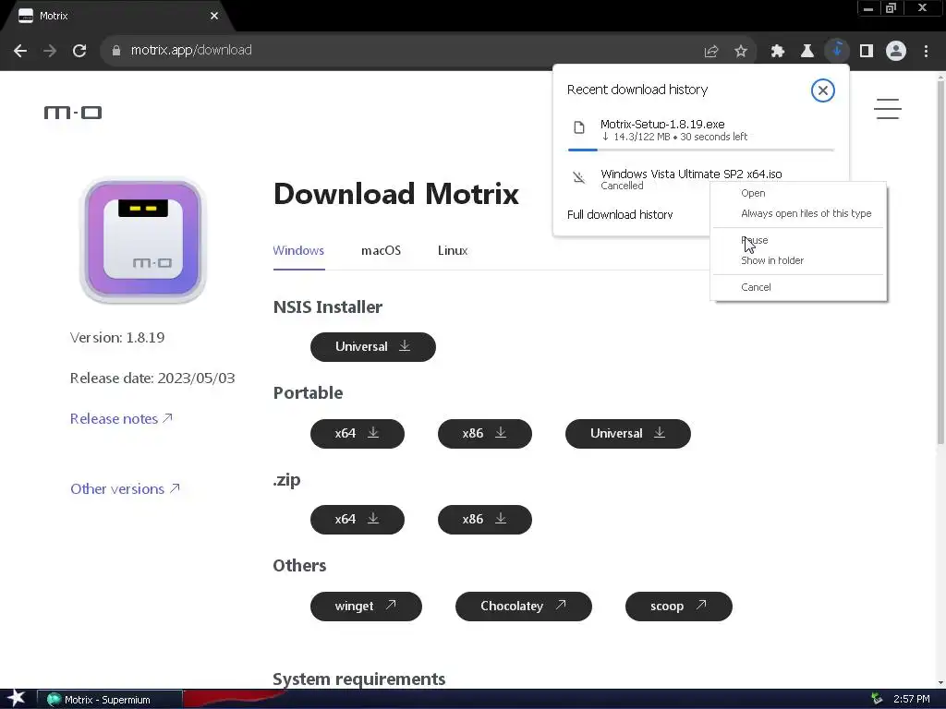Close the Recent download history popup

(822, 90)
